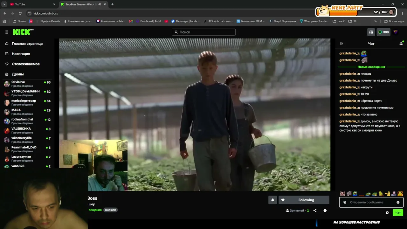
Task: Click the stream video player
Action: [195, 114]
